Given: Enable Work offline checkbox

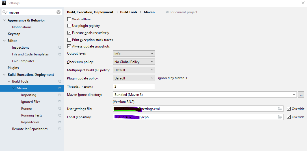Looking at the screenshot, I should pos(69,19).
